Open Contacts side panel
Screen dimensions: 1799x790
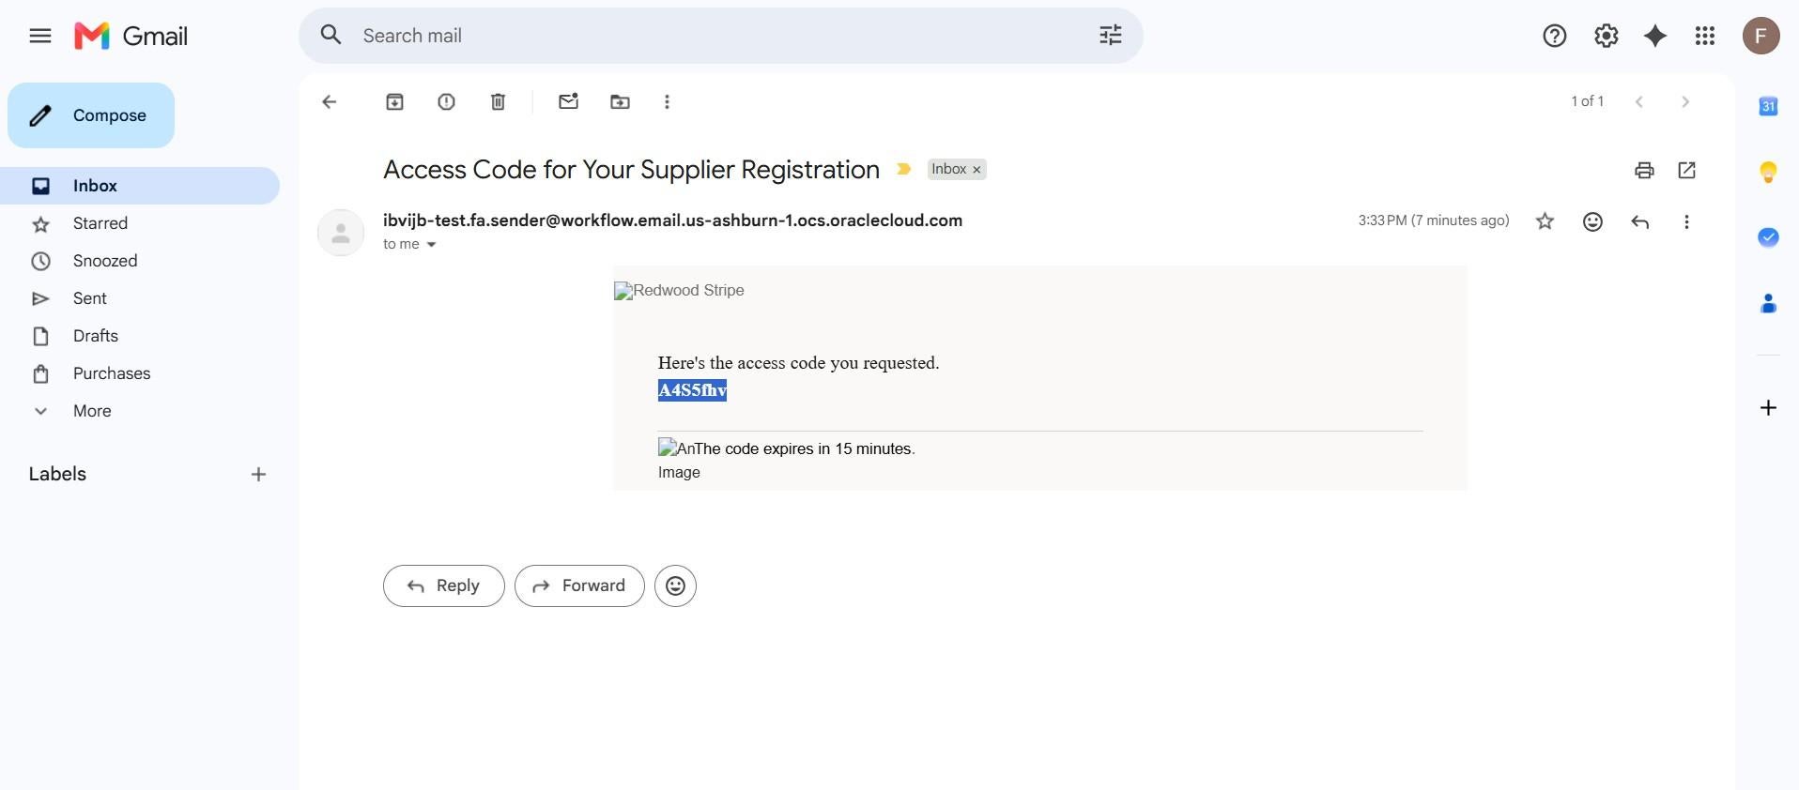(1767, 303)
